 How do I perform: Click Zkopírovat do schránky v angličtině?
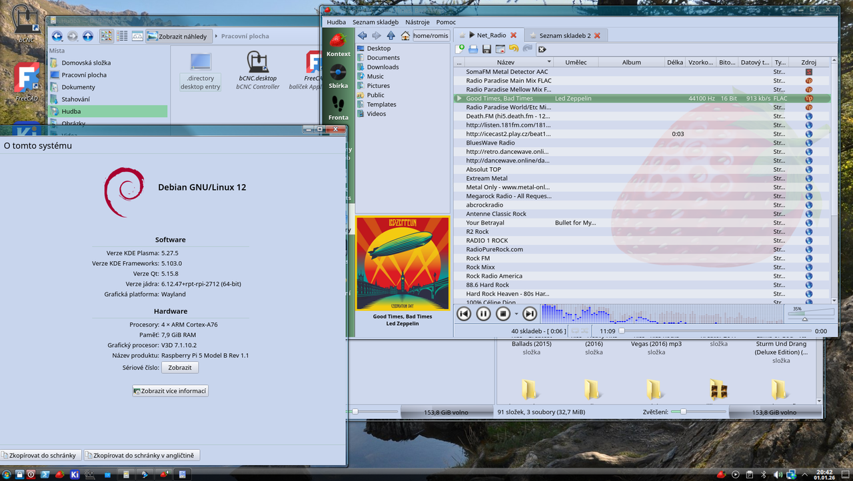142,456
